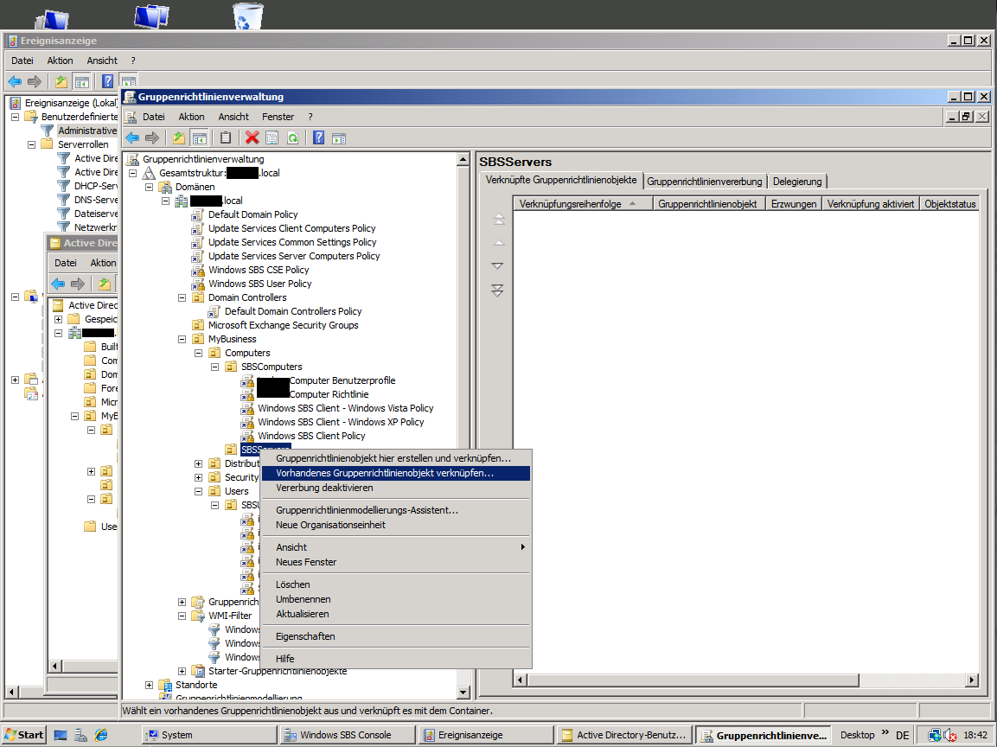Viewport: 997px width, 747px height.
Task: Click scroll-down arrow of GPO tree scrollbar
Action: [463, 693]
